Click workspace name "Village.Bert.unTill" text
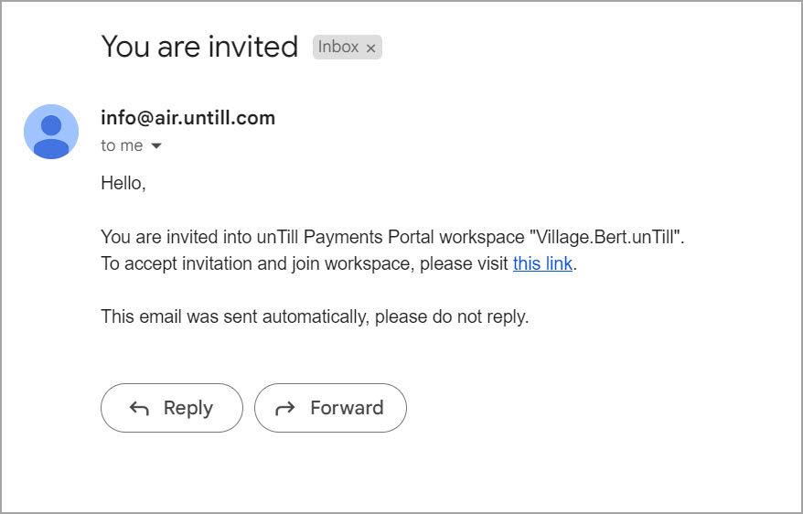This screenshot has height=514, width=803. tap(605, 238)
